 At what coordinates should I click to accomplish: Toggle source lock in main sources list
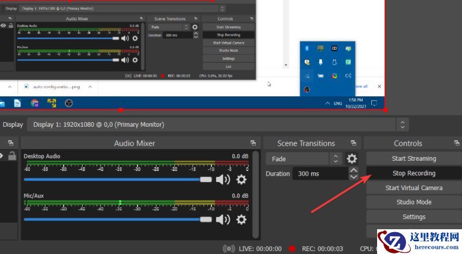coord(12,156)
